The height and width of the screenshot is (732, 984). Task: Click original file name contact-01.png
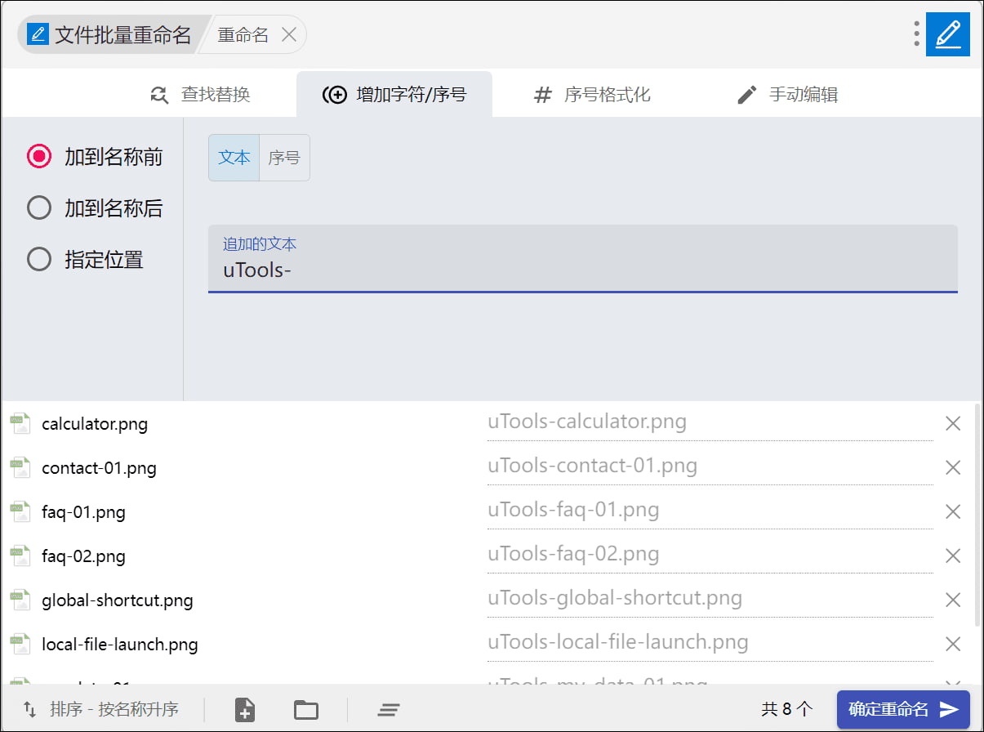click(x=99, y=468)
